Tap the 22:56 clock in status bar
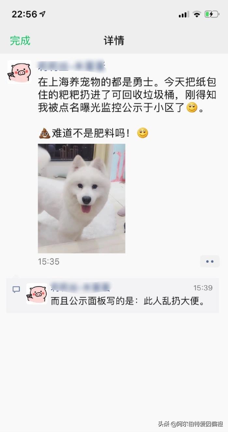This screenshot has height=432, width=228. 24,14
